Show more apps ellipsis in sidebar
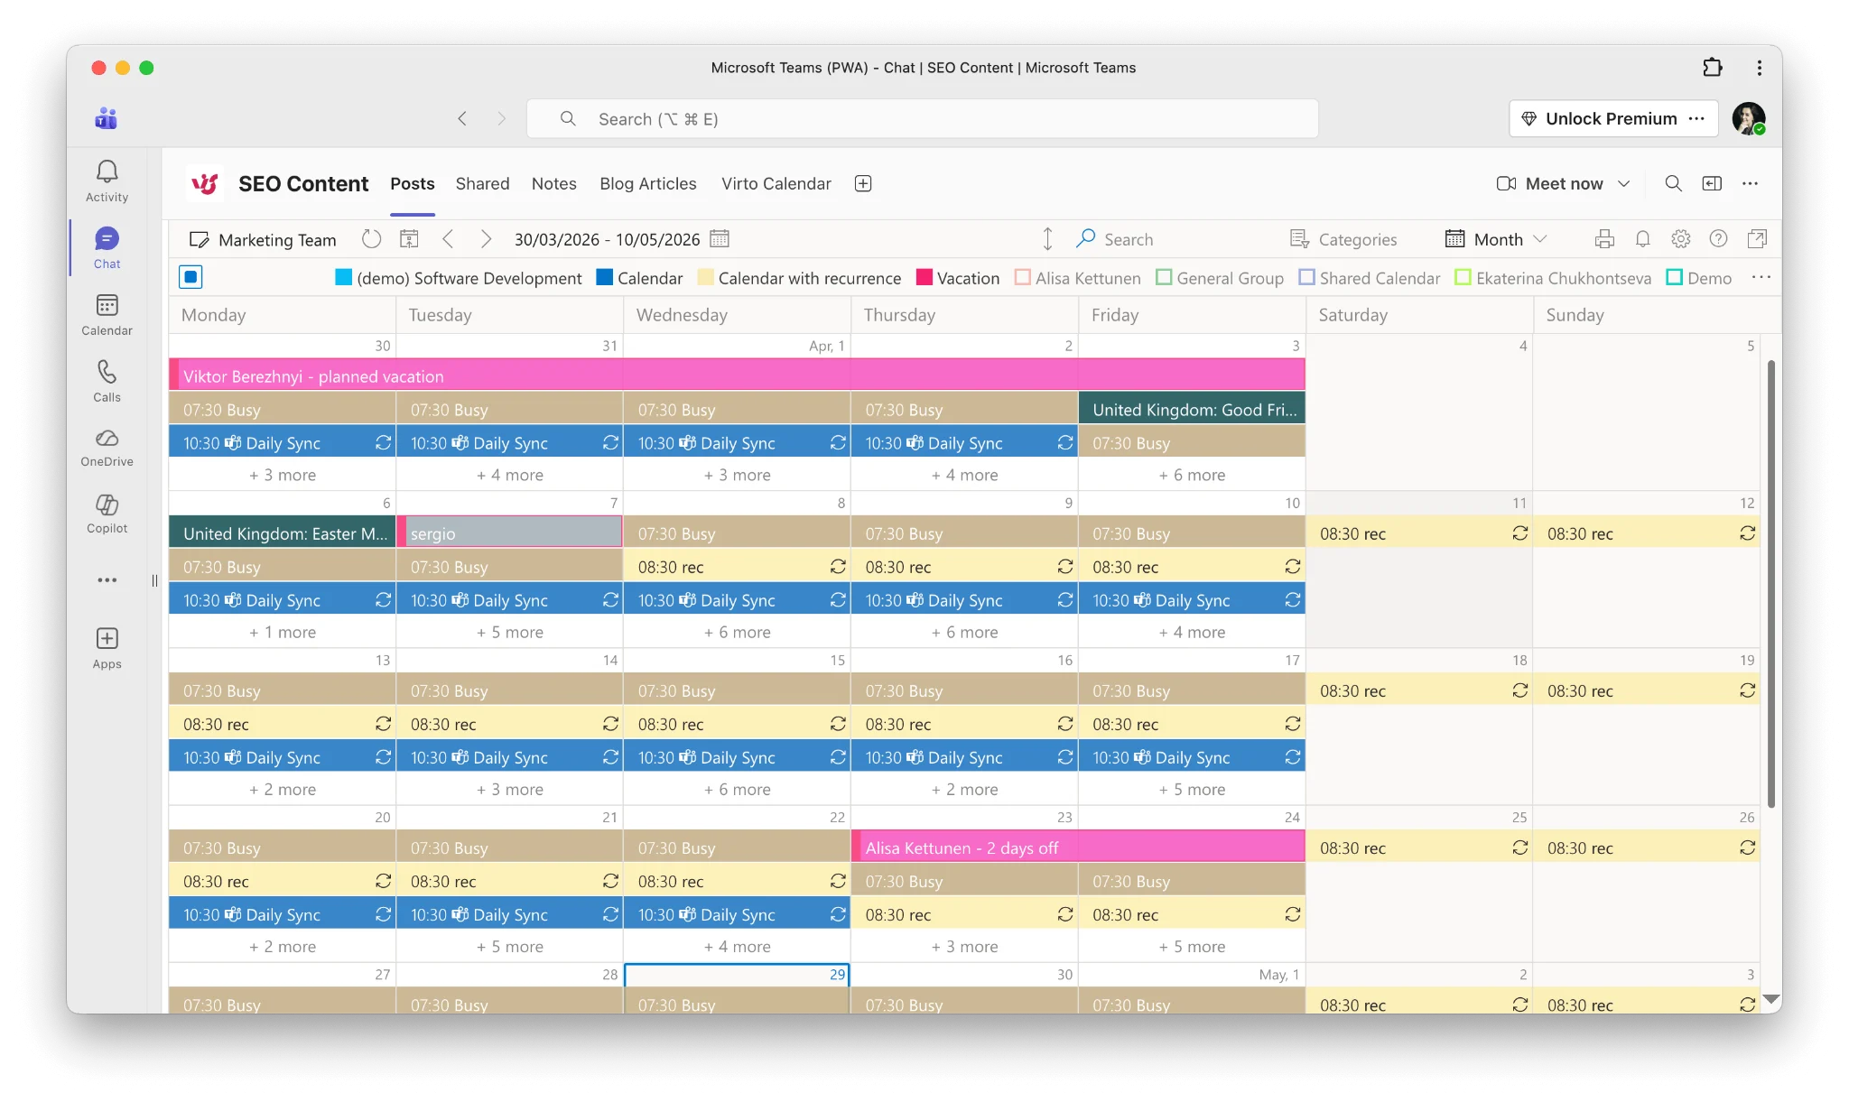 point(107,580)
